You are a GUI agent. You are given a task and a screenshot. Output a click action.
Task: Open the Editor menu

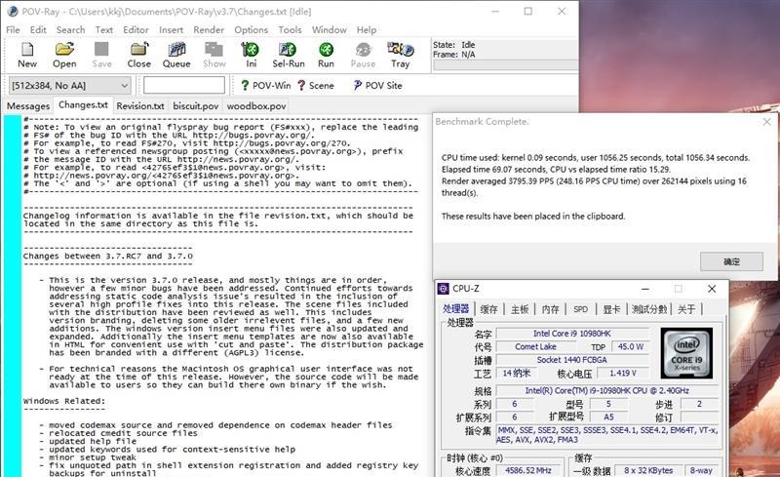(x=136, y=30)
